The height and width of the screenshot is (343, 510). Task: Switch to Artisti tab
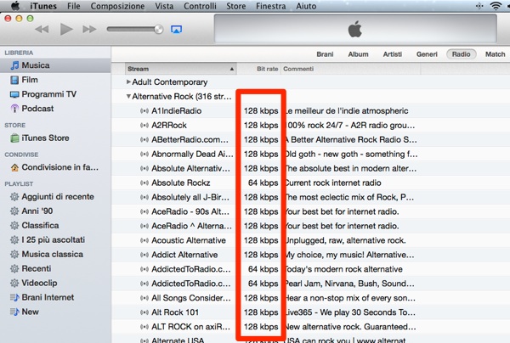(392, 54)
